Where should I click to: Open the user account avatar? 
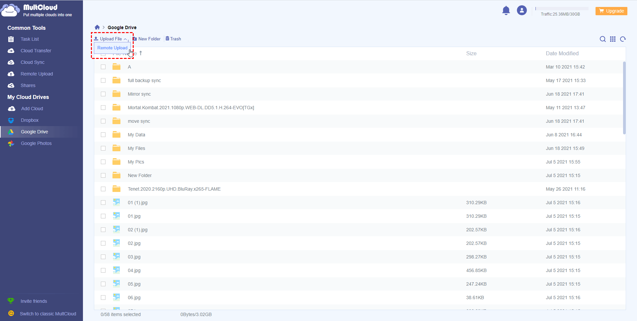(522, 11)
